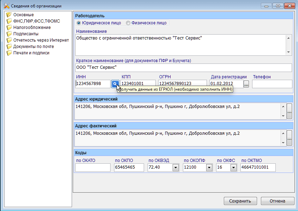The image size is (298, 211).
Task: Click ellipsis button for Адрес фактический
Action: pyautogui.click(x=289, y=138)
